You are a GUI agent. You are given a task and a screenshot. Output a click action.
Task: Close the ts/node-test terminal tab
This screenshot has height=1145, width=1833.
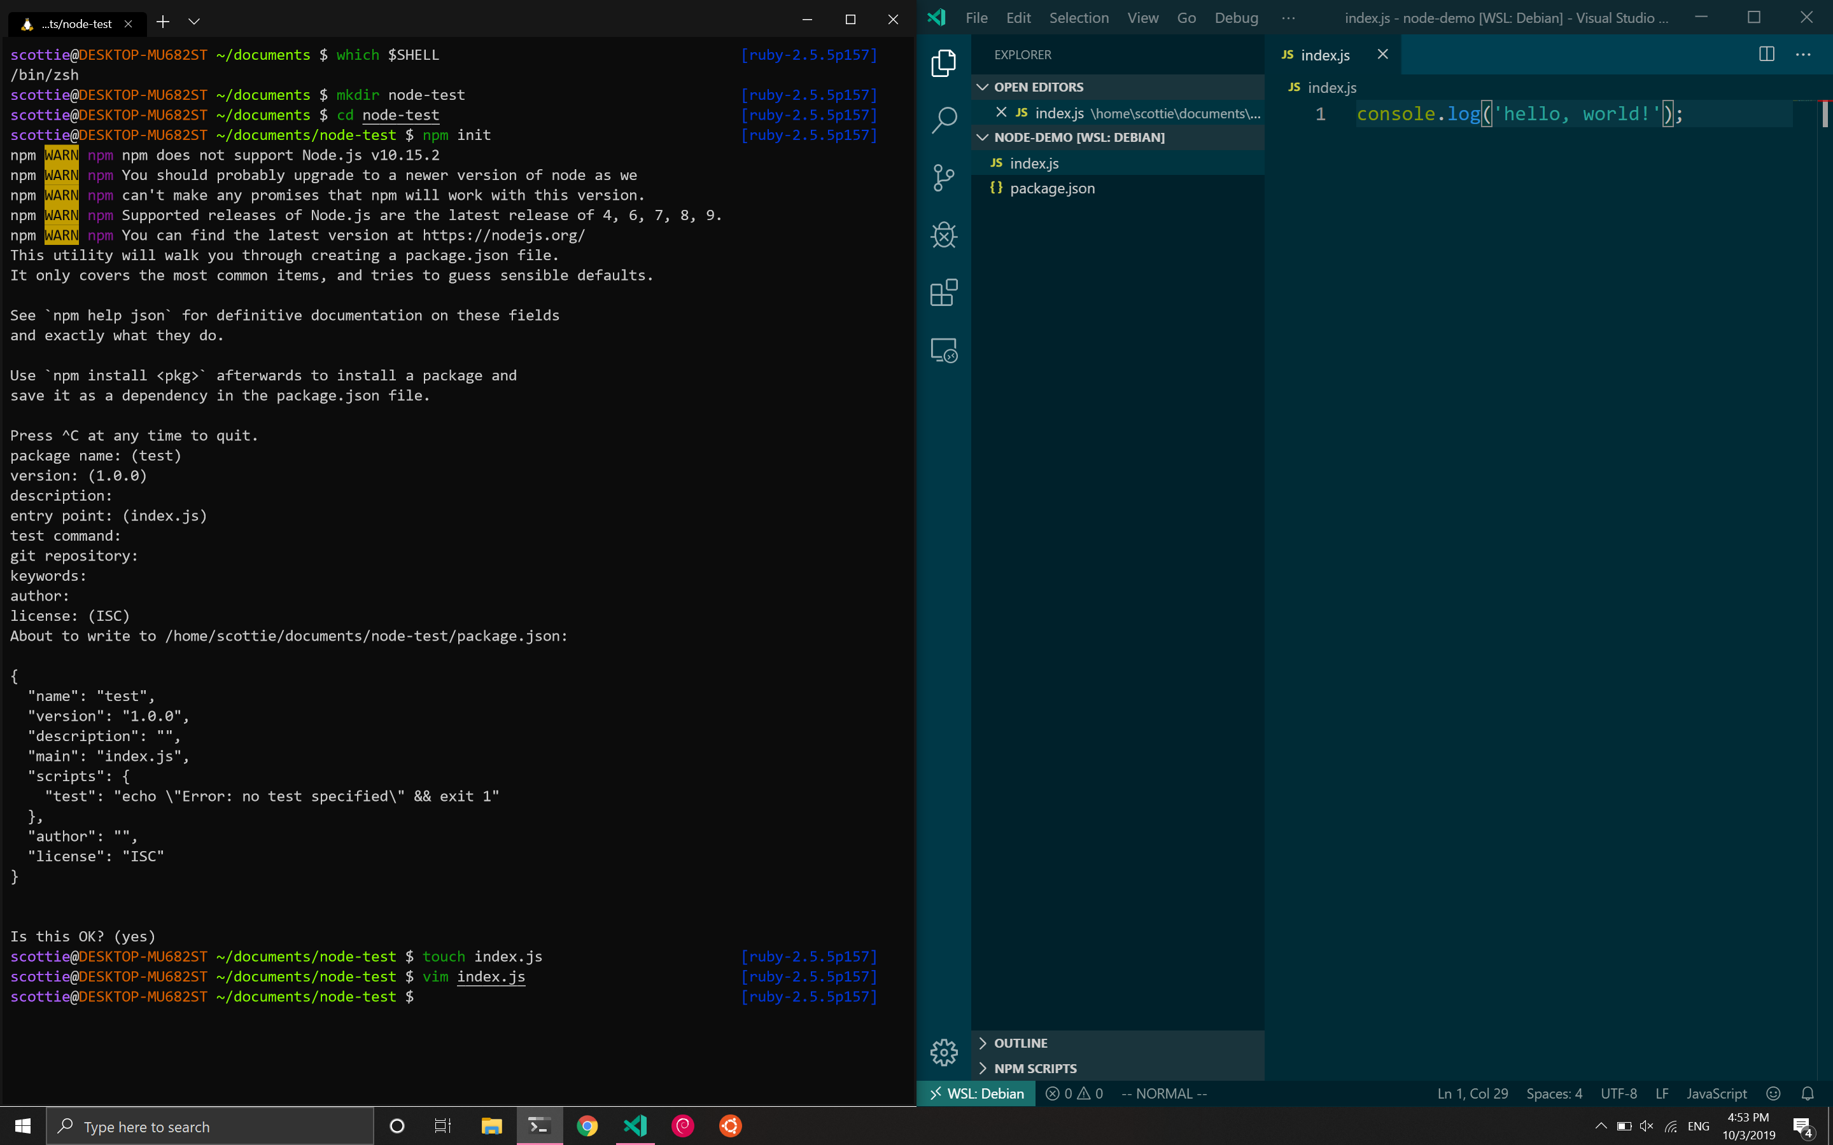pos(128,24)
